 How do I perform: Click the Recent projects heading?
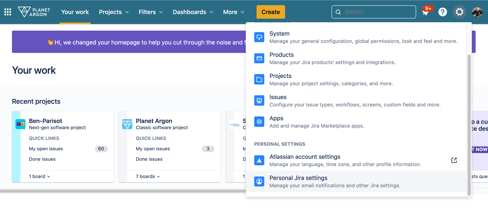click(36, 102)
